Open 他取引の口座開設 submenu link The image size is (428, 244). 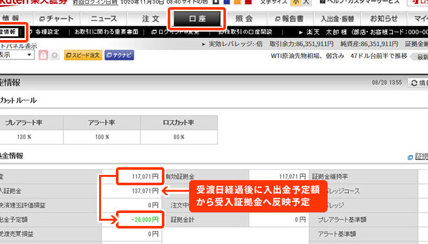[x=245, y=32]
